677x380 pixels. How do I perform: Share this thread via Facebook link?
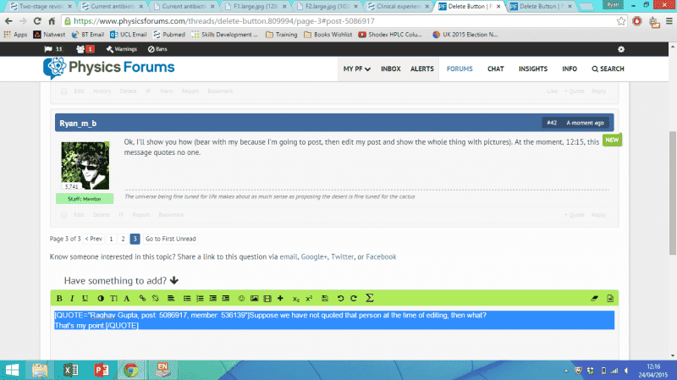pyautogui.click(x=381, y=257)
